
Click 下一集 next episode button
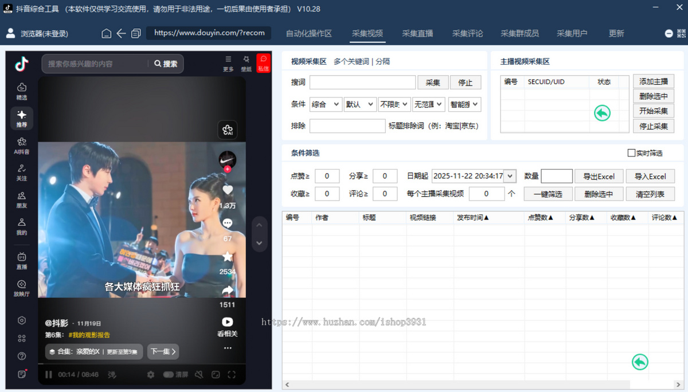(x=163, y=351)
